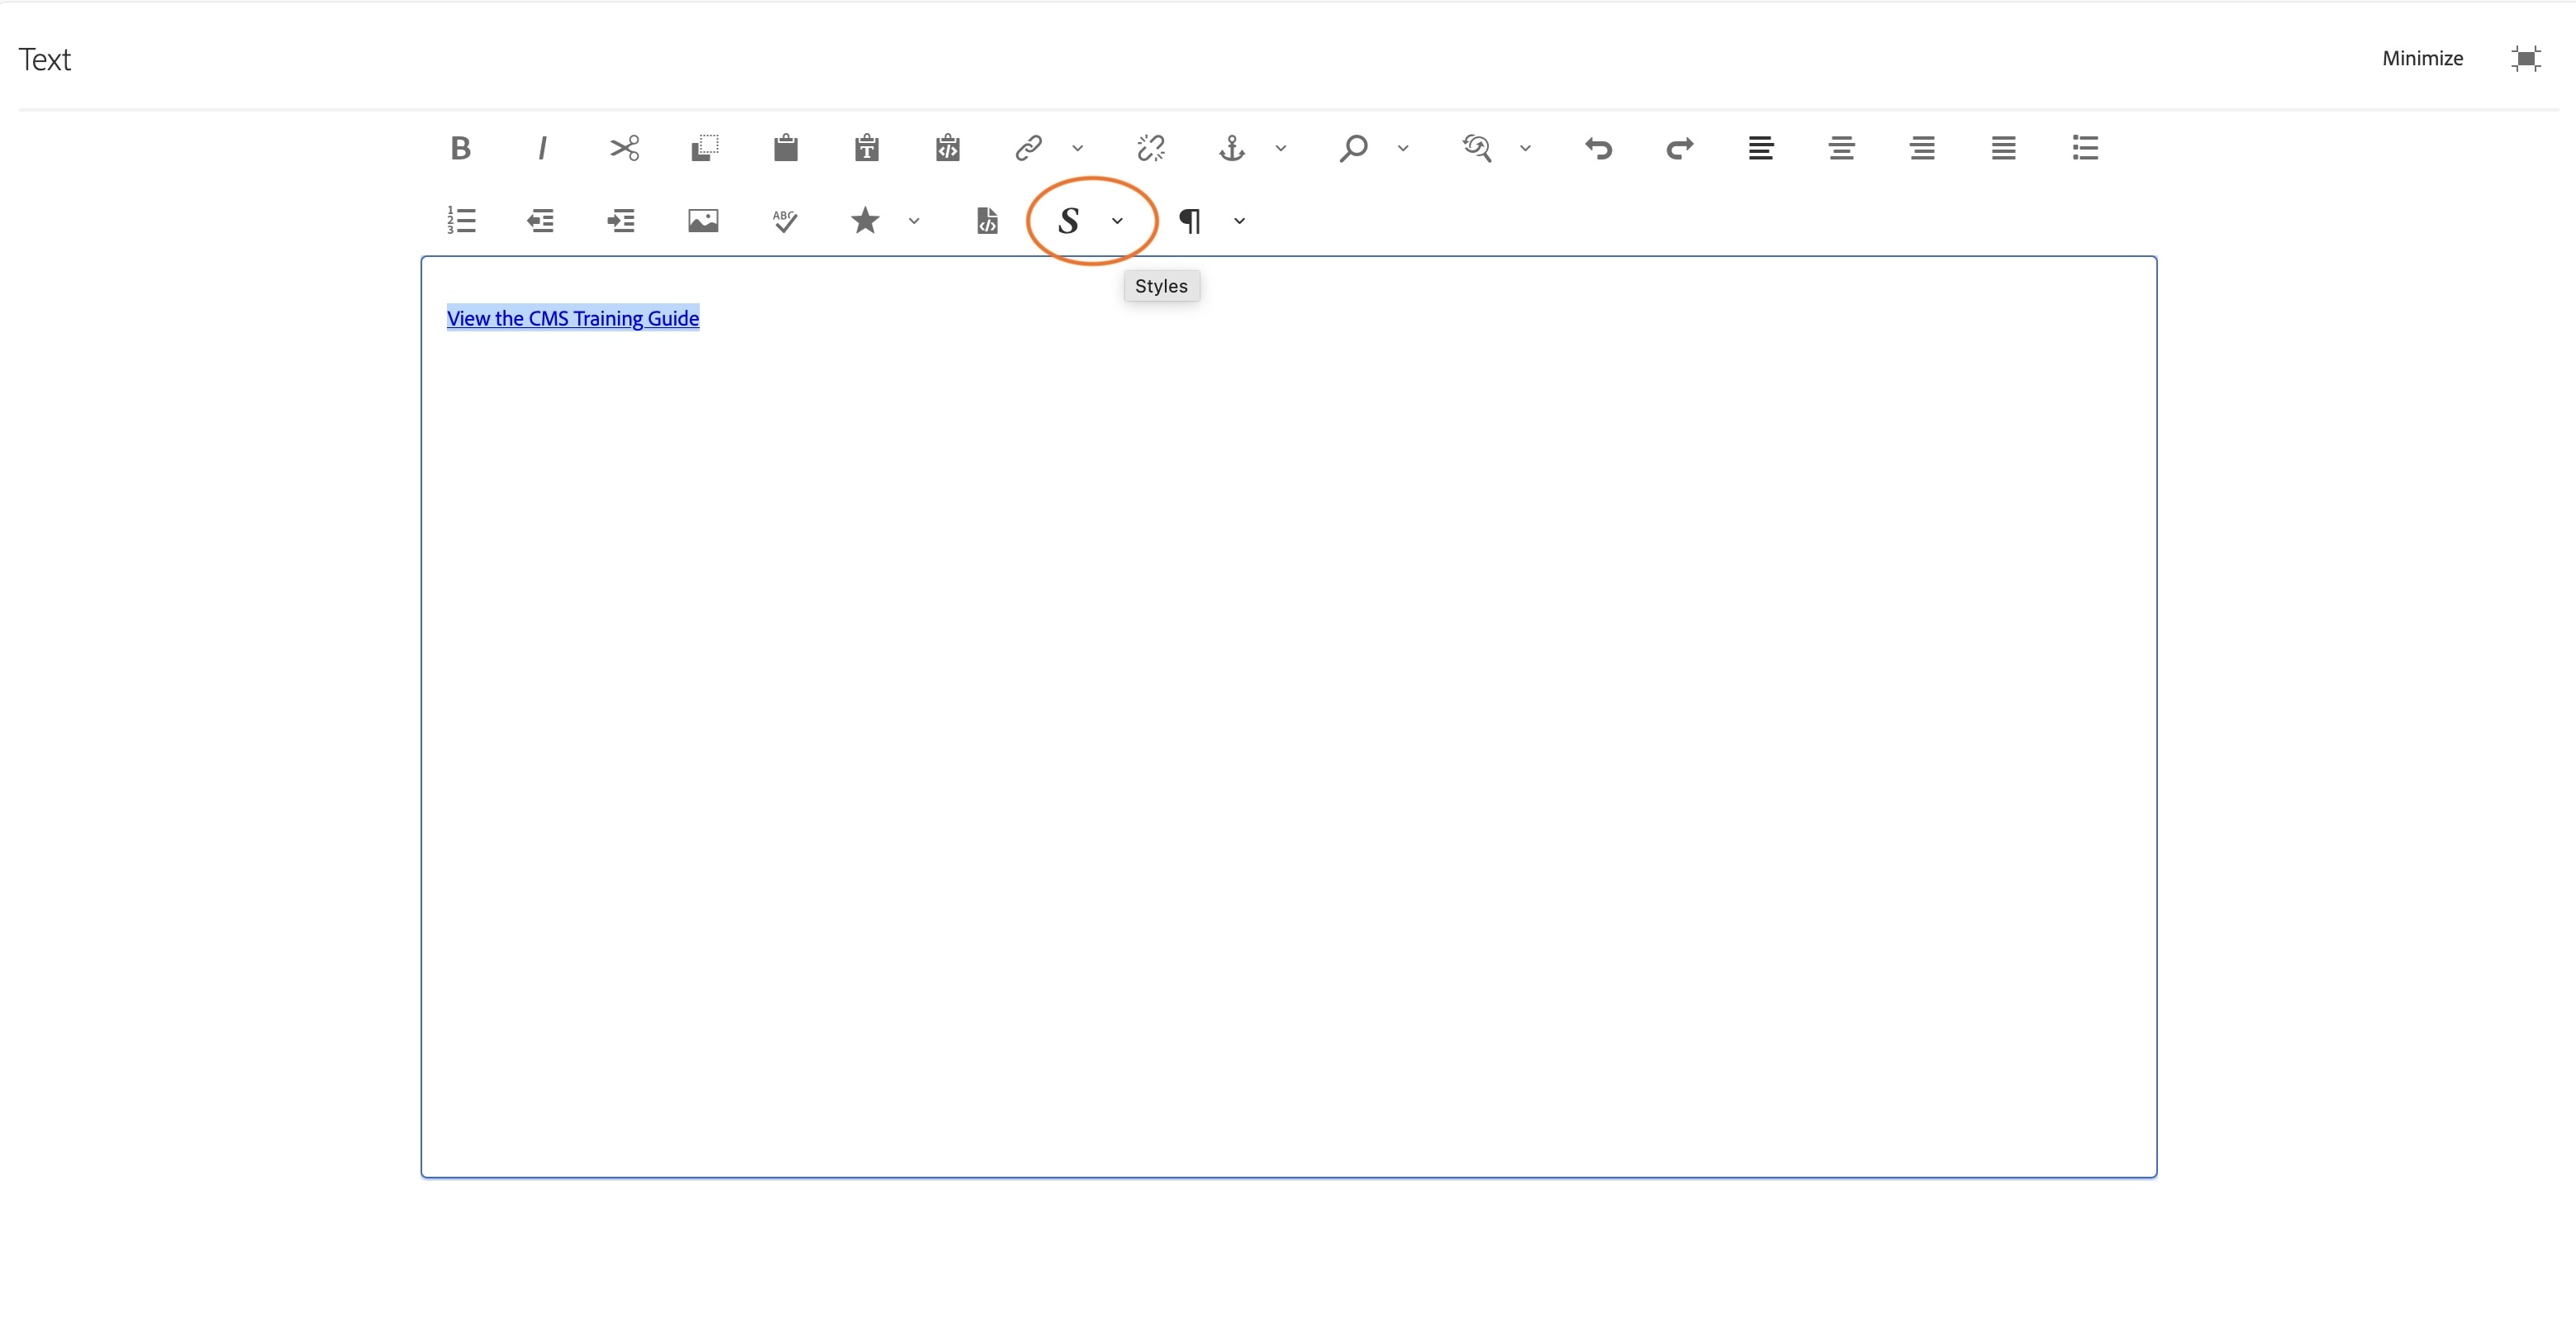Align text to the left
Screen dimensions: 2576x1342
tap(1760, 148)
